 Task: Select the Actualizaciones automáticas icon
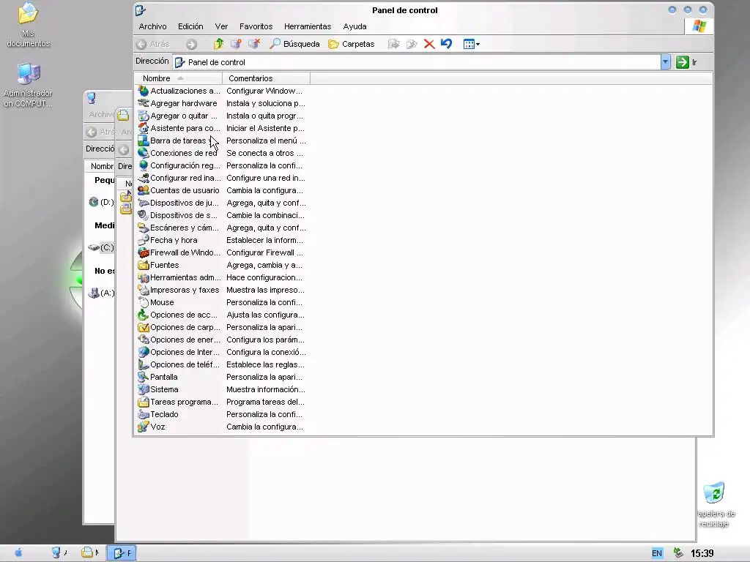[x=144, y=91]
